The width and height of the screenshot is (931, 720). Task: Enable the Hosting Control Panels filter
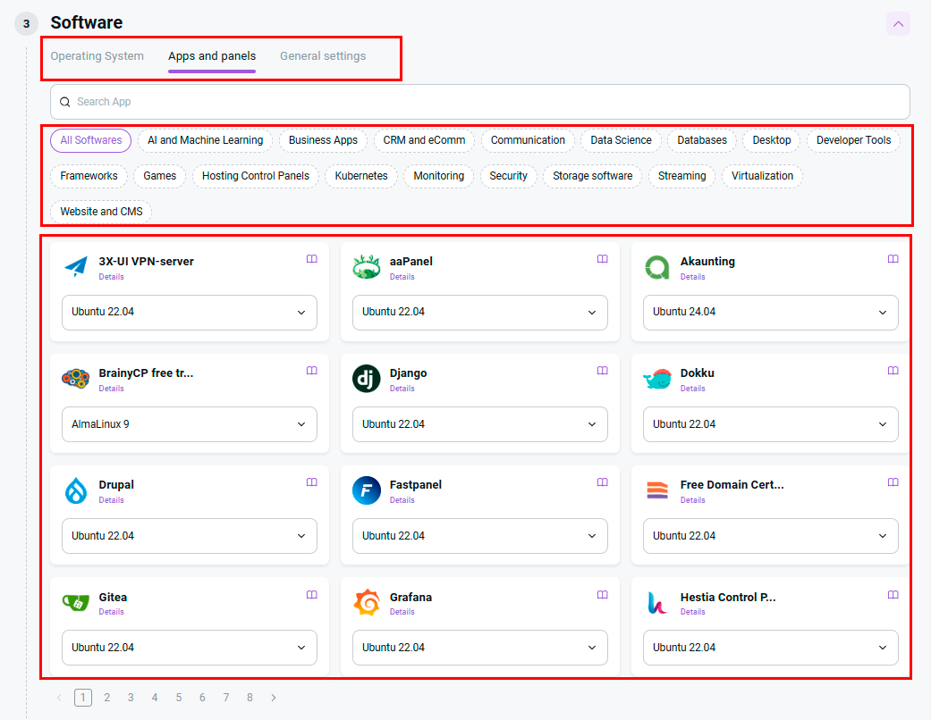(255, 176)
